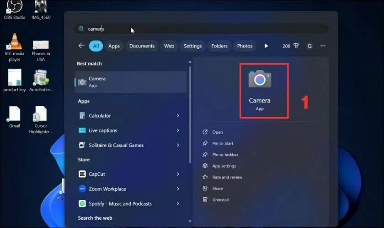Click the Zoom Workplace app icon
The height and width of the screenshot is (228, 384).
coord(82,189)
